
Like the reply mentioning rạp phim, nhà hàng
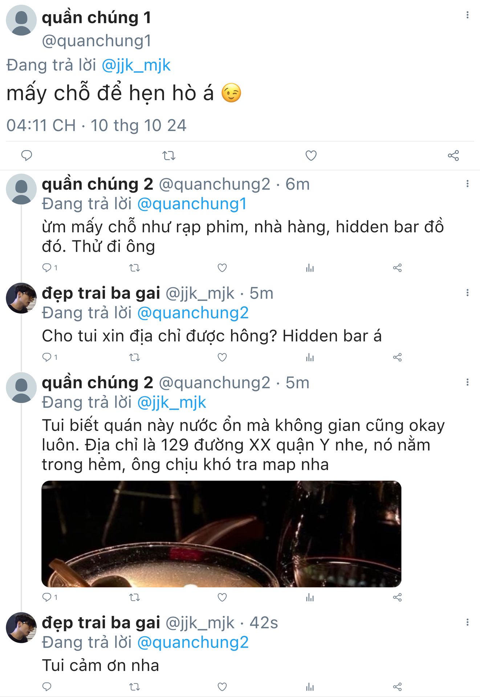point(222,268)
